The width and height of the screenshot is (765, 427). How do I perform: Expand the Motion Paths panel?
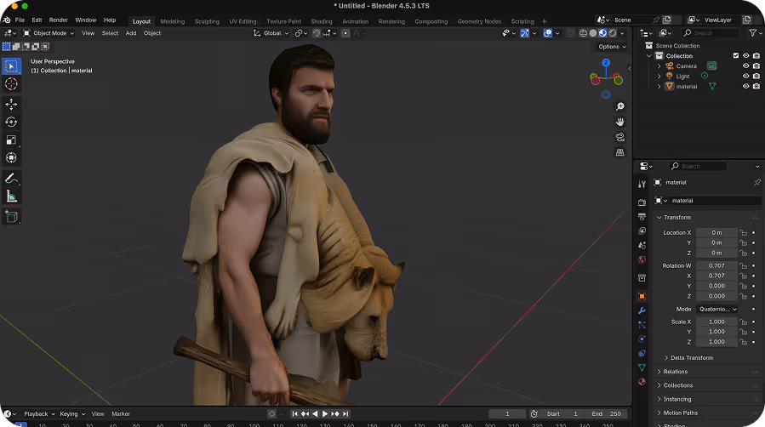click(x=659, y=413)
